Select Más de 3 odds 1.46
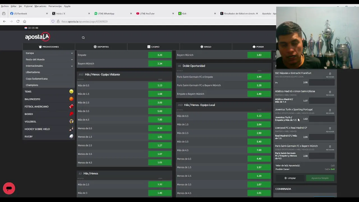The image size is (359, 202). 160,193
